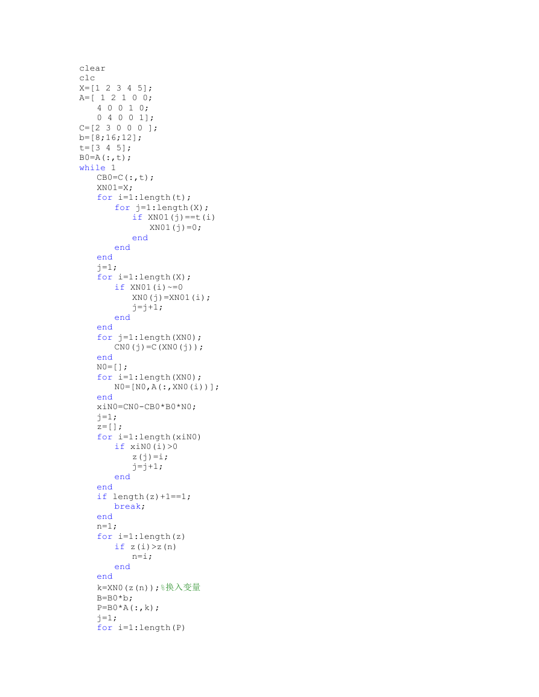
Task: Click the line 'xiN0=CN0-CB0*B0*N0;'
Action: point(146,407)
